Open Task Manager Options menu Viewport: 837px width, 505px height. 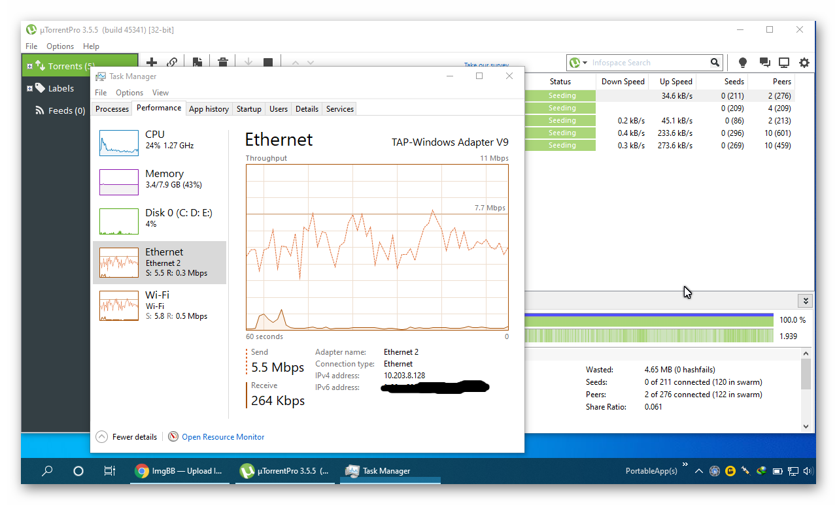(129, 93)
